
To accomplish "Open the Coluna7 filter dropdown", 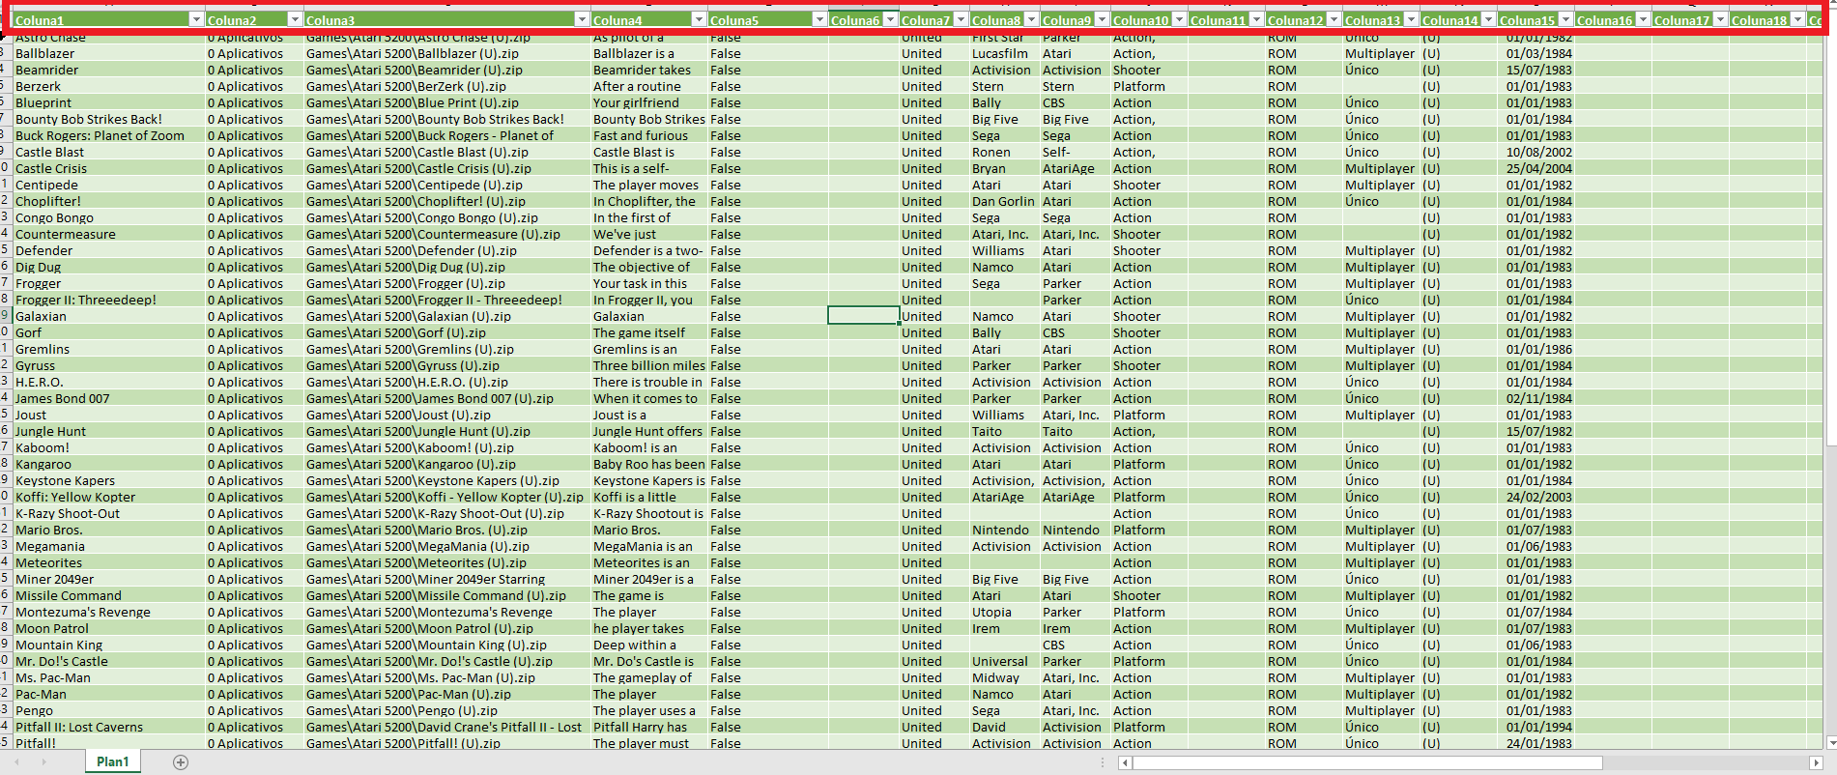I will pyautogui.click(x=961, y=19).
